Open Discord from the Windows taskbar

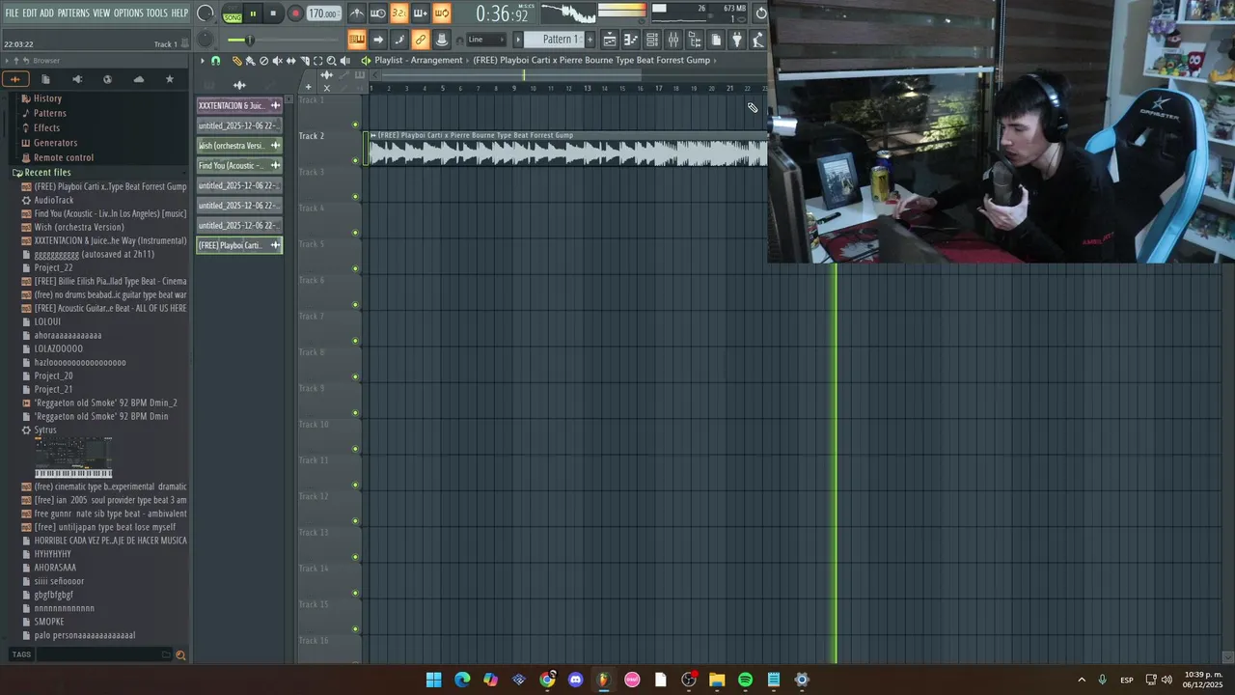tap(576, 680)
